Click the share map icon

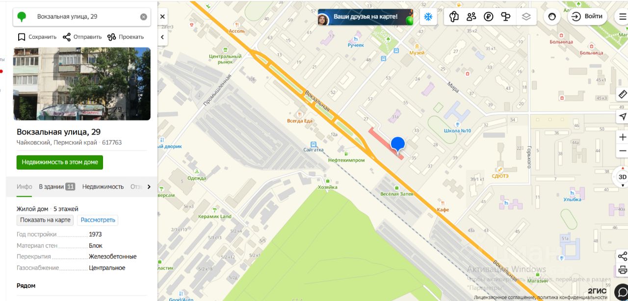pyautogui.click(x=623, y=256)
